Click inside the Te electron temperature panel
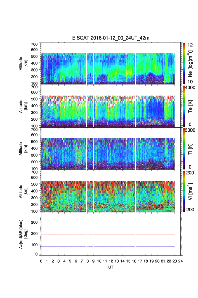This screenshot has height=298, width=198. click(x=111, y=106)
